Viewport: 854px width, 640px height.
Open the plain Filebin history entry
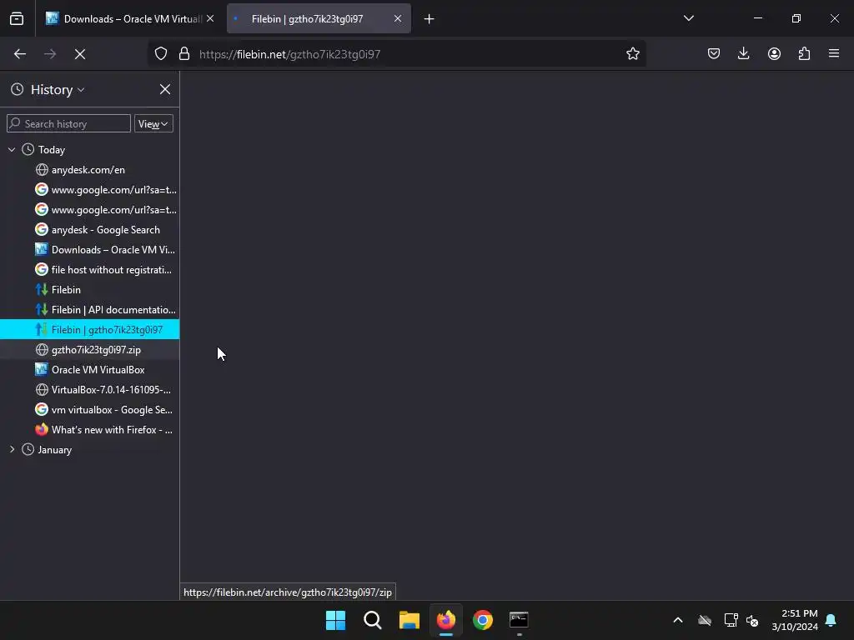click(x=90, y=289)
